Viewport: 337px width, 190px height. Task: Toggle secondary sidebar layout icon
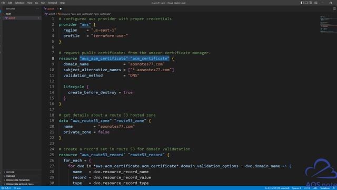310,3
